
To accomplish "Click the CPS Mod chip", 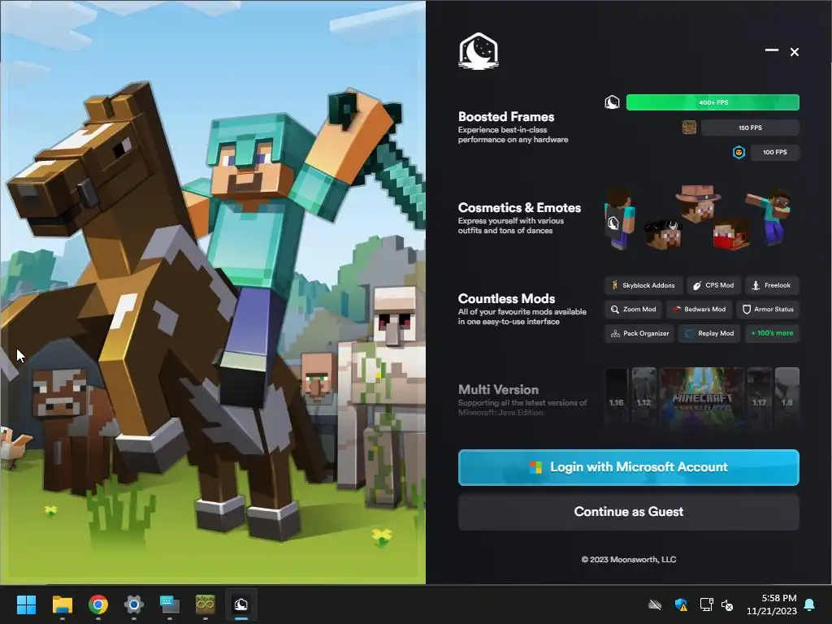I will pyautogui.click(x=713, y=285).
